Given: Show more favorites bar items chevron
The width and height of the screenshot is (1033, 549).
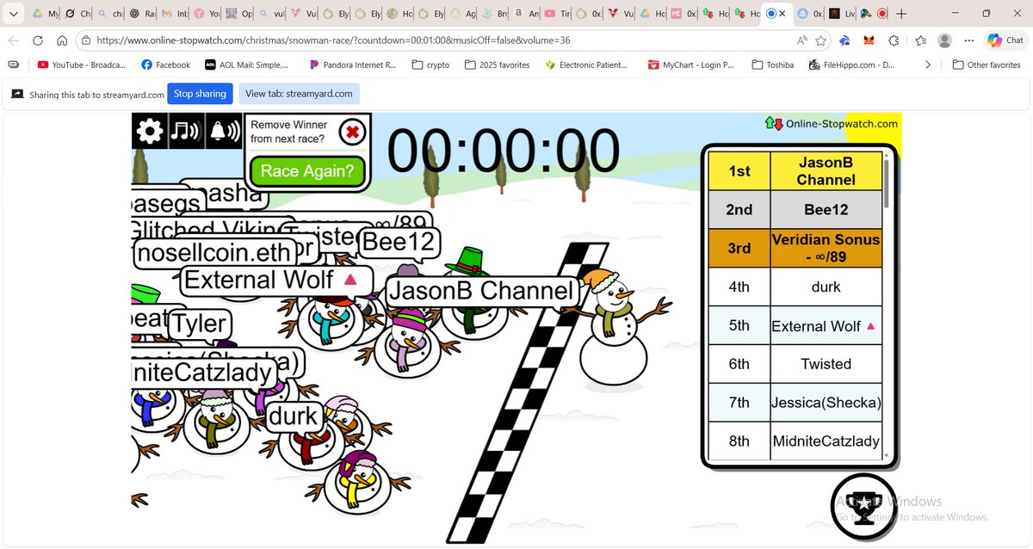Looking at the screenshot, I should [927, 65].
